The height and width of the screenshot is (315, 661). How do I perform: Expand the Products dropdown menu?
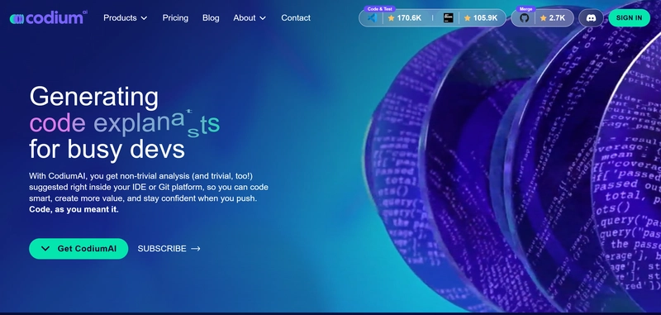(x=126, y=17)
